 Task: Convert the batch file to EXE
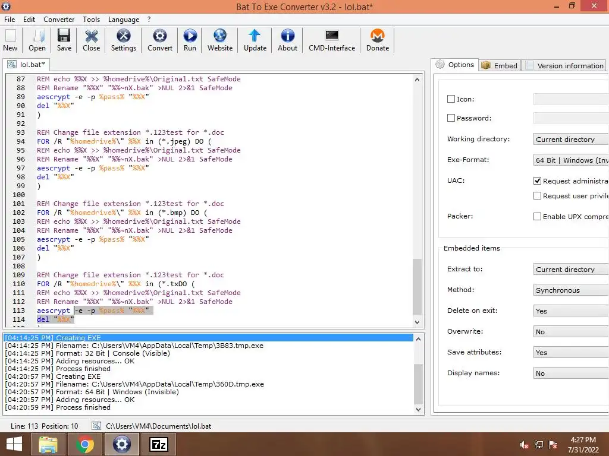point(159,40)
